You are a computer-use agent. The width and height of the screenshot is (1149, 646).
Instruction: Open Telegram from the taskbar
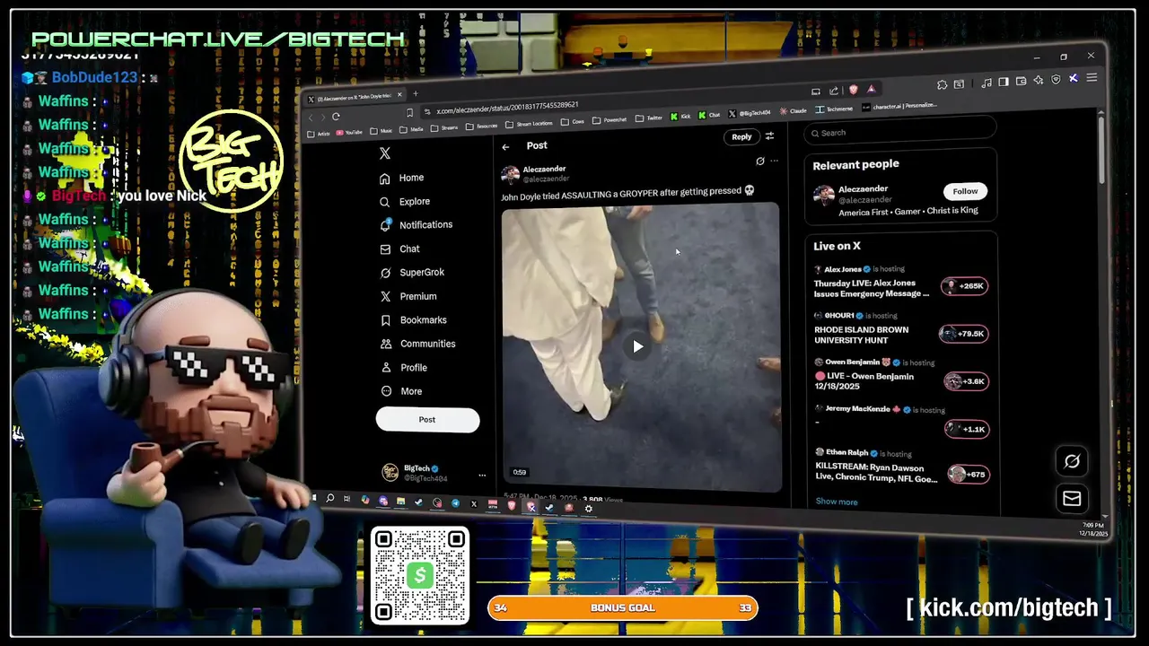(x=455, y=503)
